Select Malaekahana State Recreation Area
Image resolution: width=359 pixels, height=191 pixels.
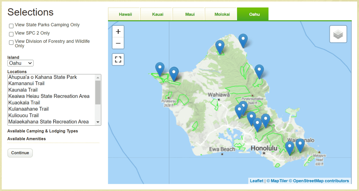point(51,122)
